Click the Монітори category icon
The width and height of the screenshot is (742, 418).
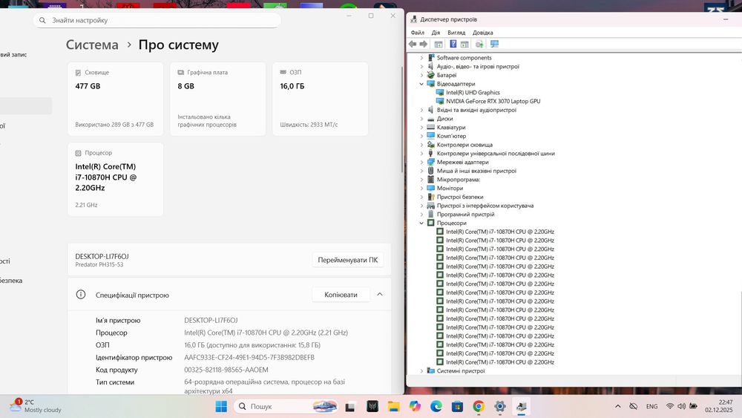(430, 188)
